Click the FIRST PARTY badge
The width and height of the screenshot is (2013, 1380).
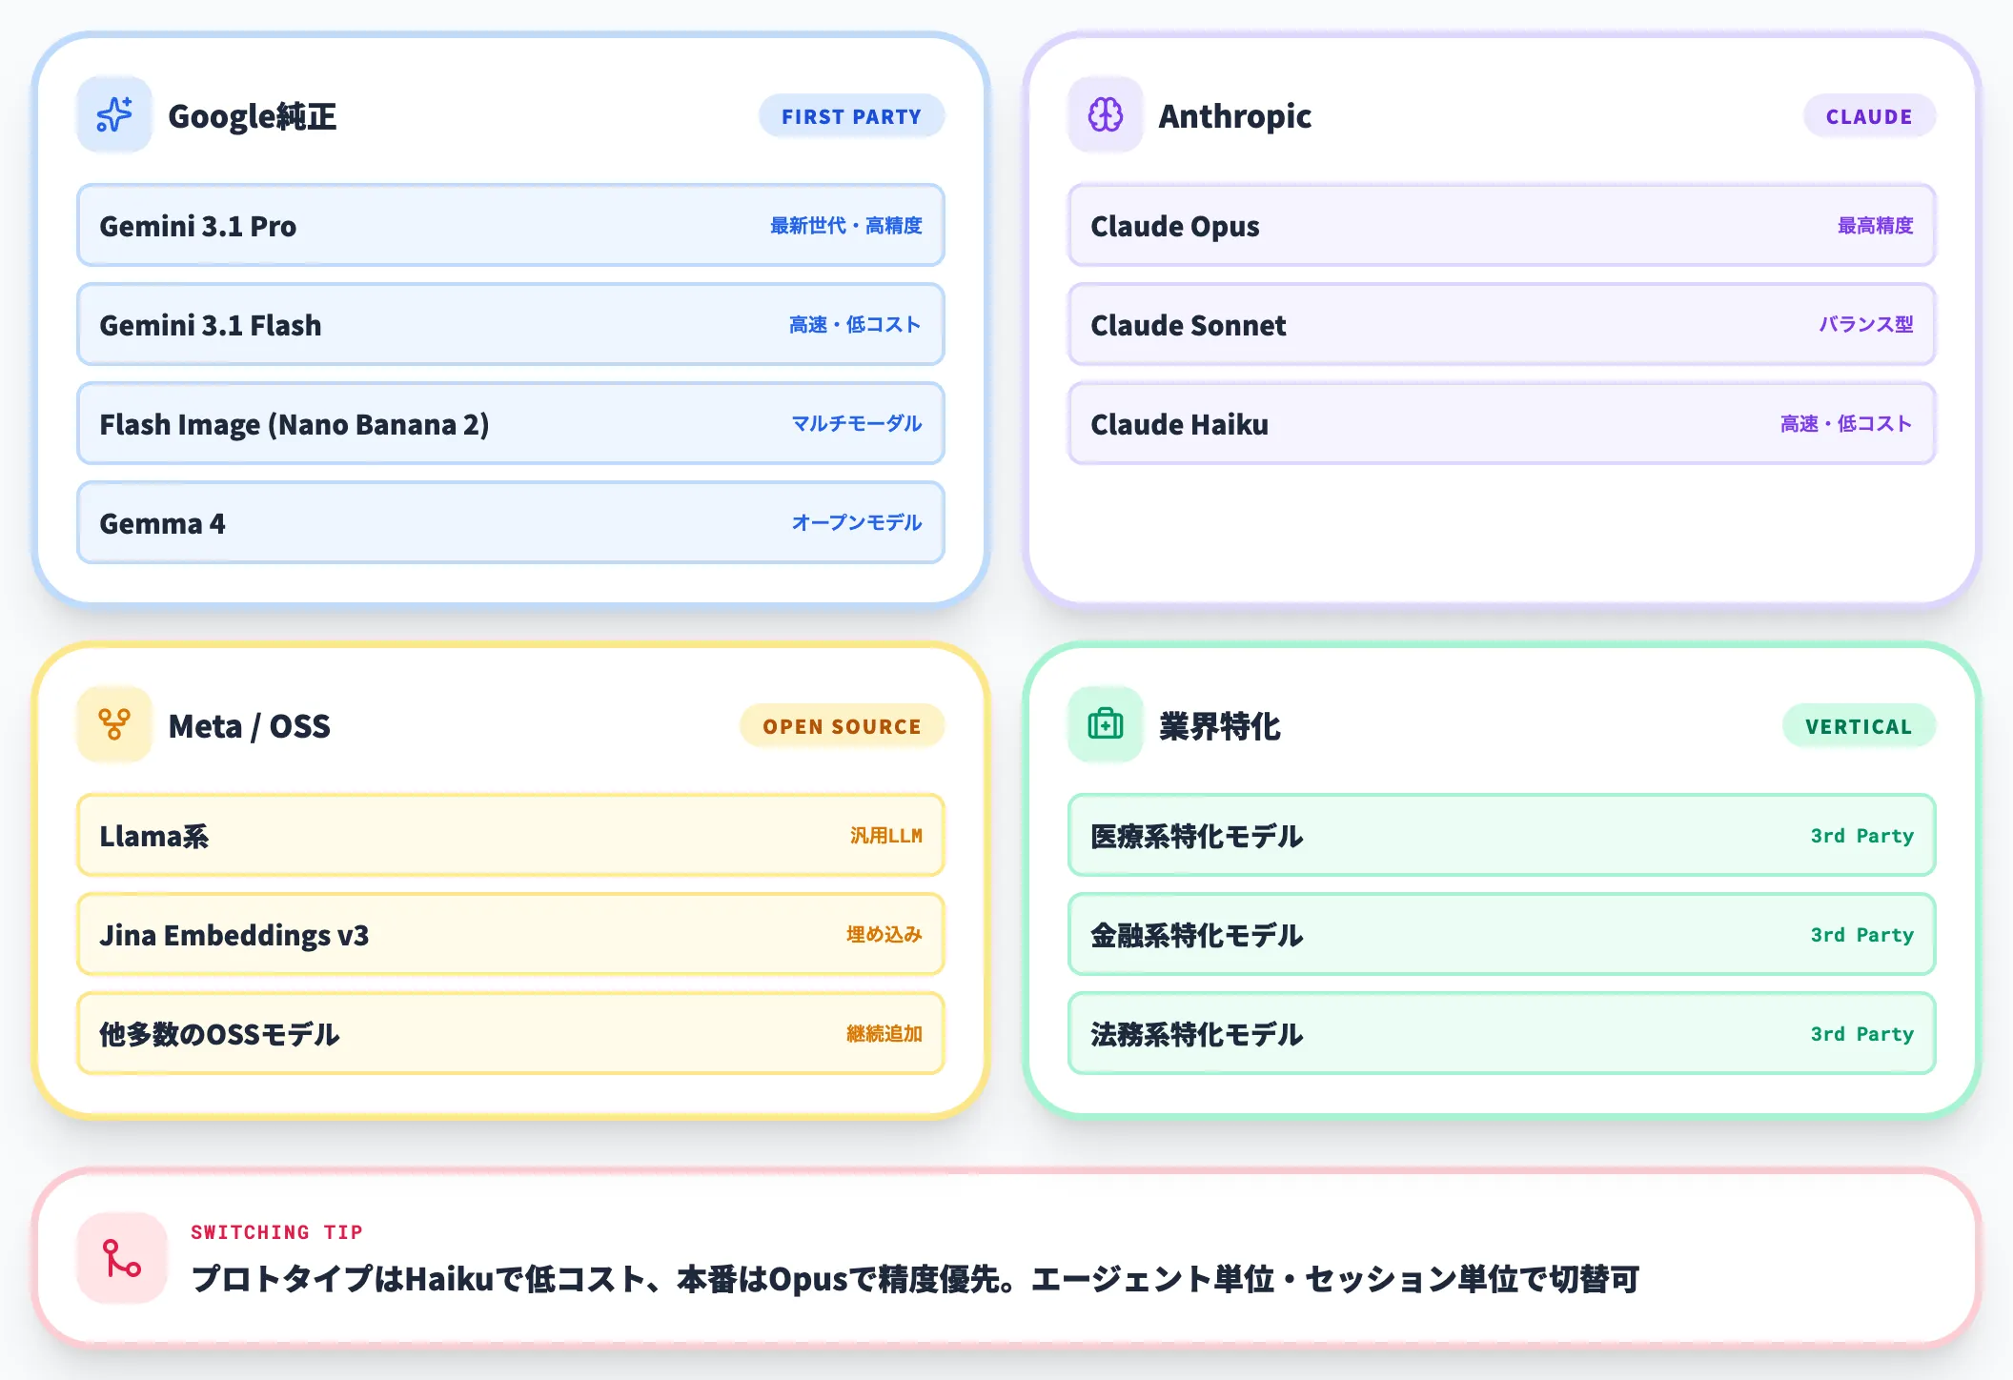pos(851,116)
